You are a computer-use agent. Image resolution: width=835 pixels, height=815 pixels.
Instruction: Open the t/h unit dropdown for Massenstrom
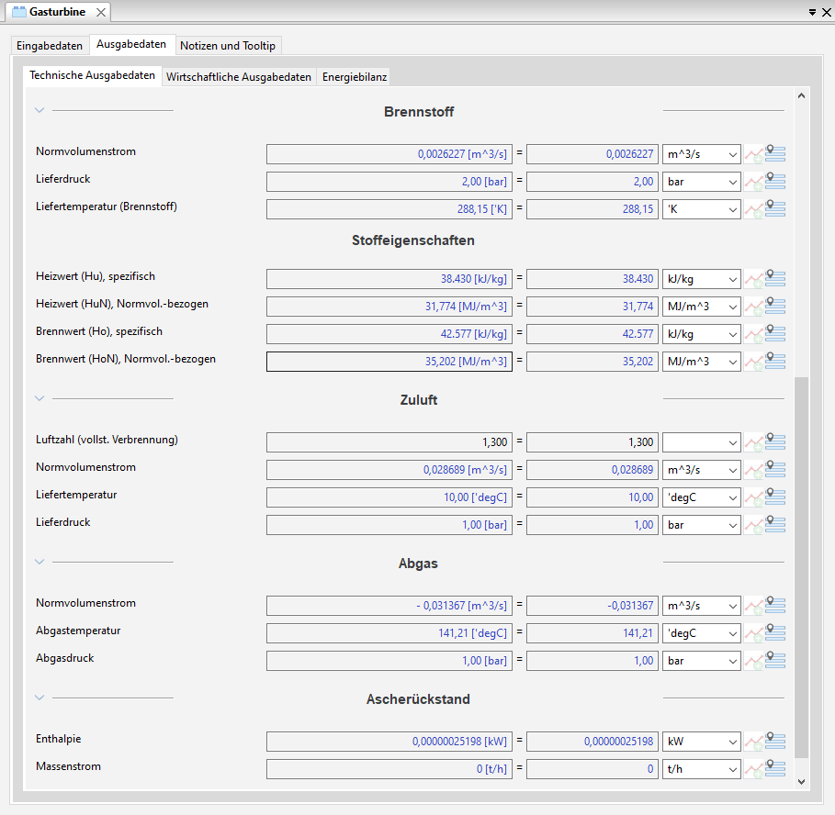701,769
